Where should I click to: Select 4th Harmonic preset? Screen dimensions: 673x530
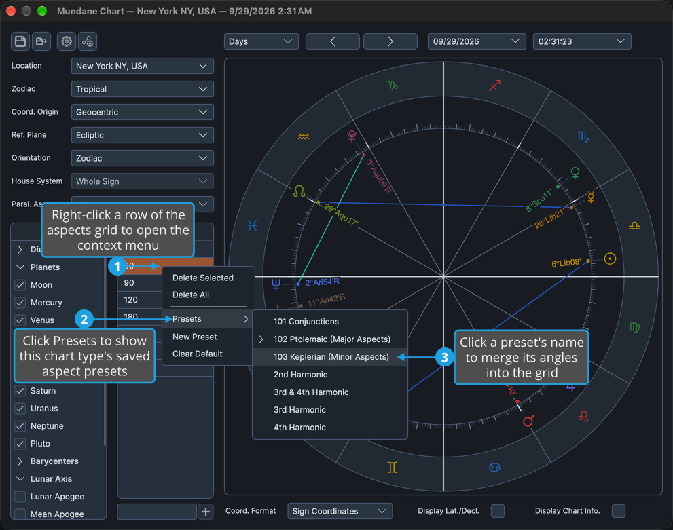coord(330,428)
